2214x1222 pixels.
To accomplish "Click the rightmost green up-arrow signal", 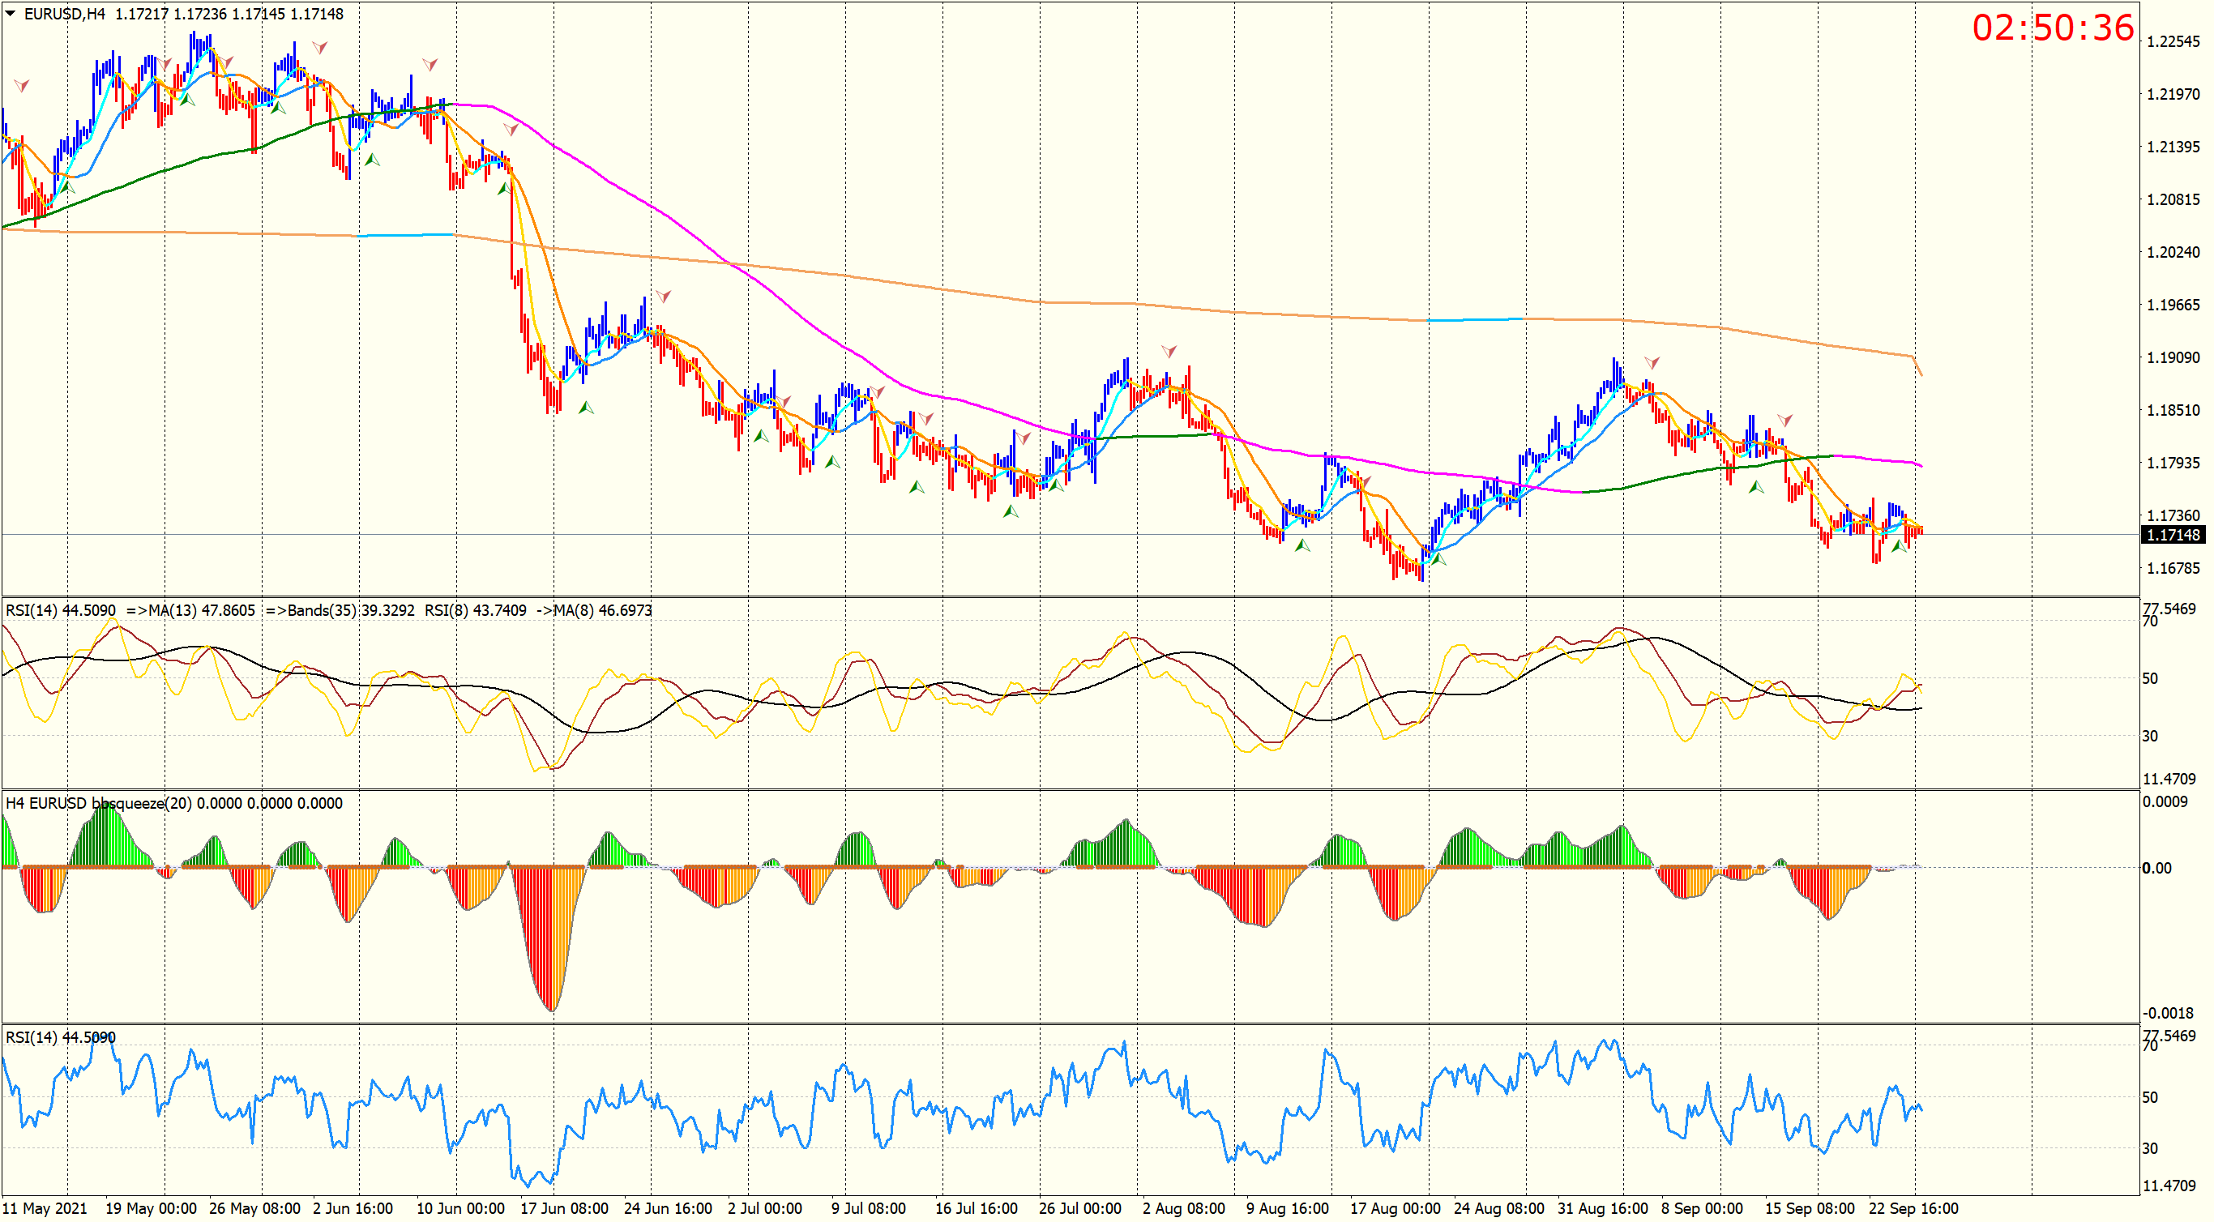I will 1899,545.
